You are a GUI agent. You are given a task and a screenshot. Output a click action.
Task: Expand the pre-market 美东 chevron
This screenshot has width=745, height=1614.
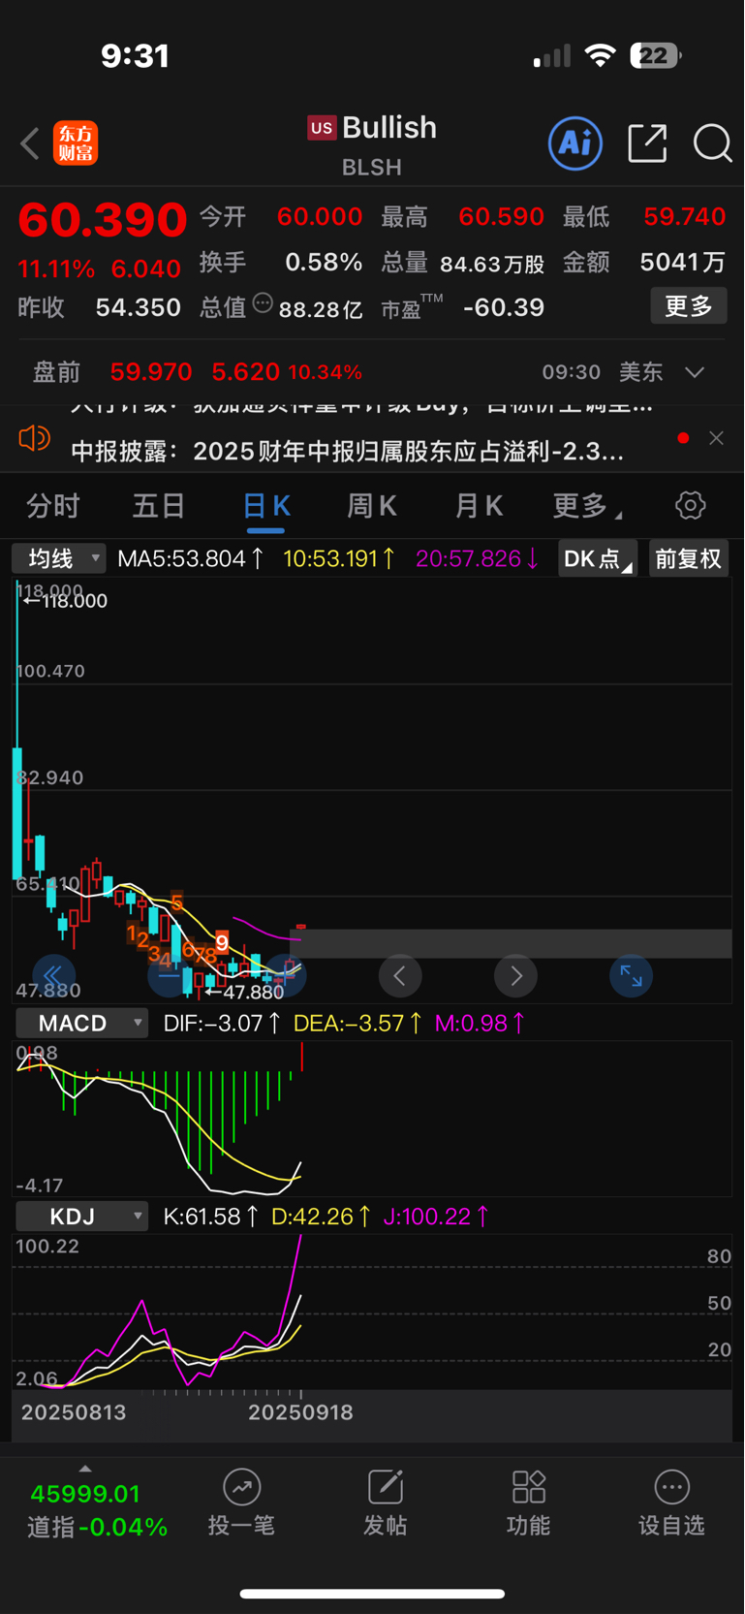pyautogui.click(x=695, y=372)
